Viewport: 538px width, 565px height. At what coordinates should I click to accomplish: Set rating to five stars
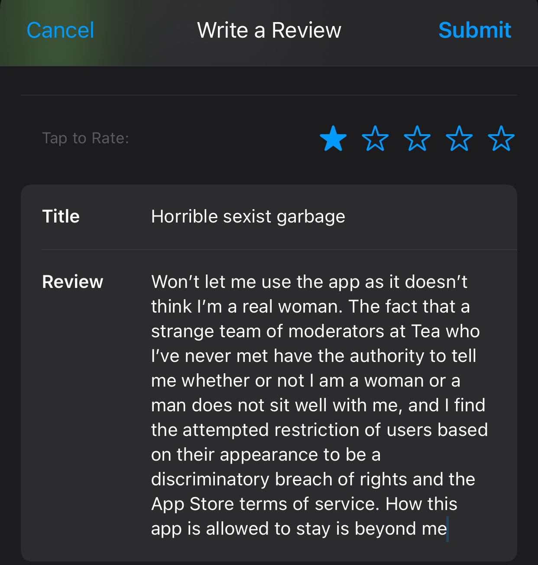coord(501,139)
